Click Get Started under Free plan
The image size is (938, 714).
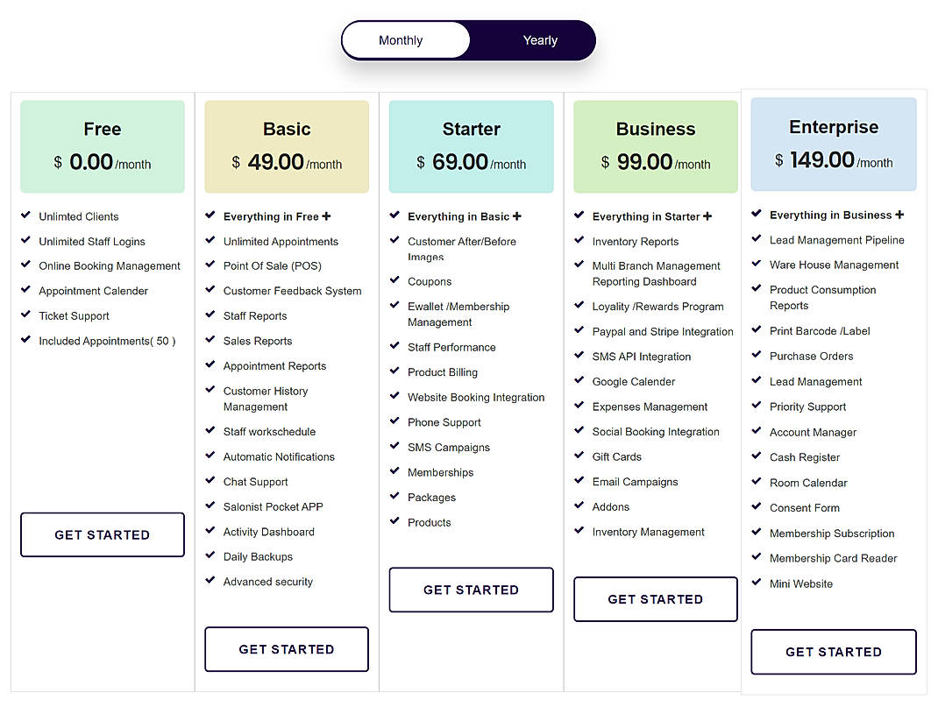103,534
